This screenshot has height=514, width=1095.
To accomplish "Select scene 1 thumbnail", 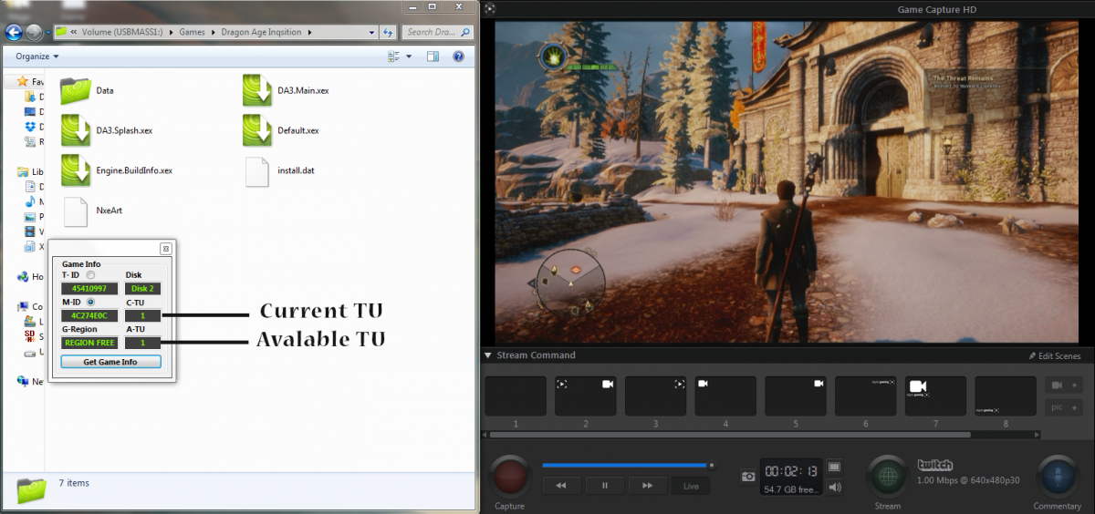I will pyautogui.click(x=516, y=396).
